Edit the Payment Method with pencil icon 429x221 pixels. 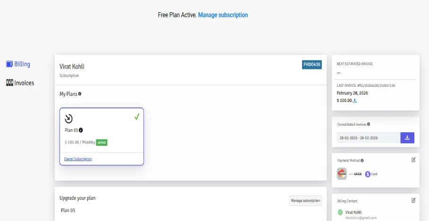[x=413, y=160]
